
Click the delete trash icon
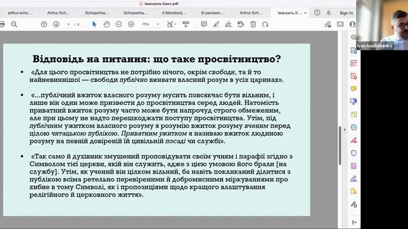pos(253,24)
